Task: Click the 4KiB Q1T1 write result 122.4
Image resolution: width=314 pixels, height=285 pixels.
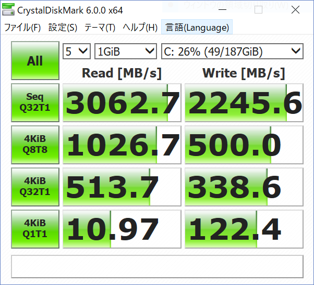Action: (244, 229)
